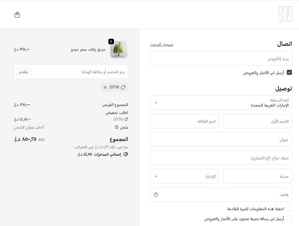Focus the اسم العائلة last name field
Screen dimensions: 299x226
tap(184, 121)
